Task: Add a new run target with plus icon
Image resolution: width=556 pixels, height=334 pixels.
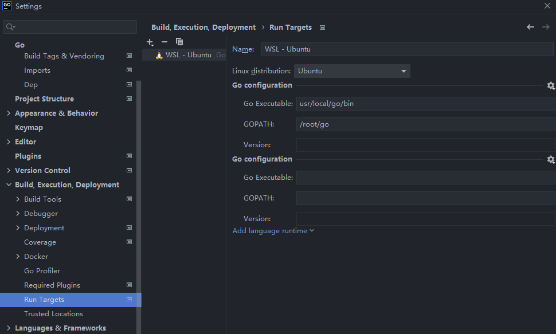Action: tap(150, 42)
